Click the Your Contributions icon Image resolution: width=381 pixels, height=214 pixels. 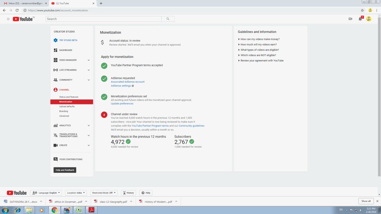point(56,159)
